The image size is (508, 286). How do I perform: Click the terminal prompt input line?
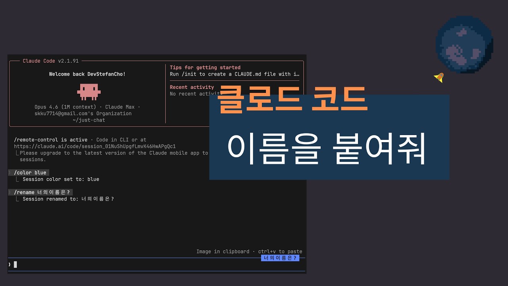156,265
